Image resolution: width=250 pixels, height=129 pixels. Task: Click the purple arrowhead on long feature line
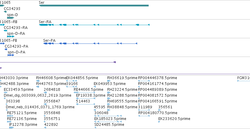point(115,62)
